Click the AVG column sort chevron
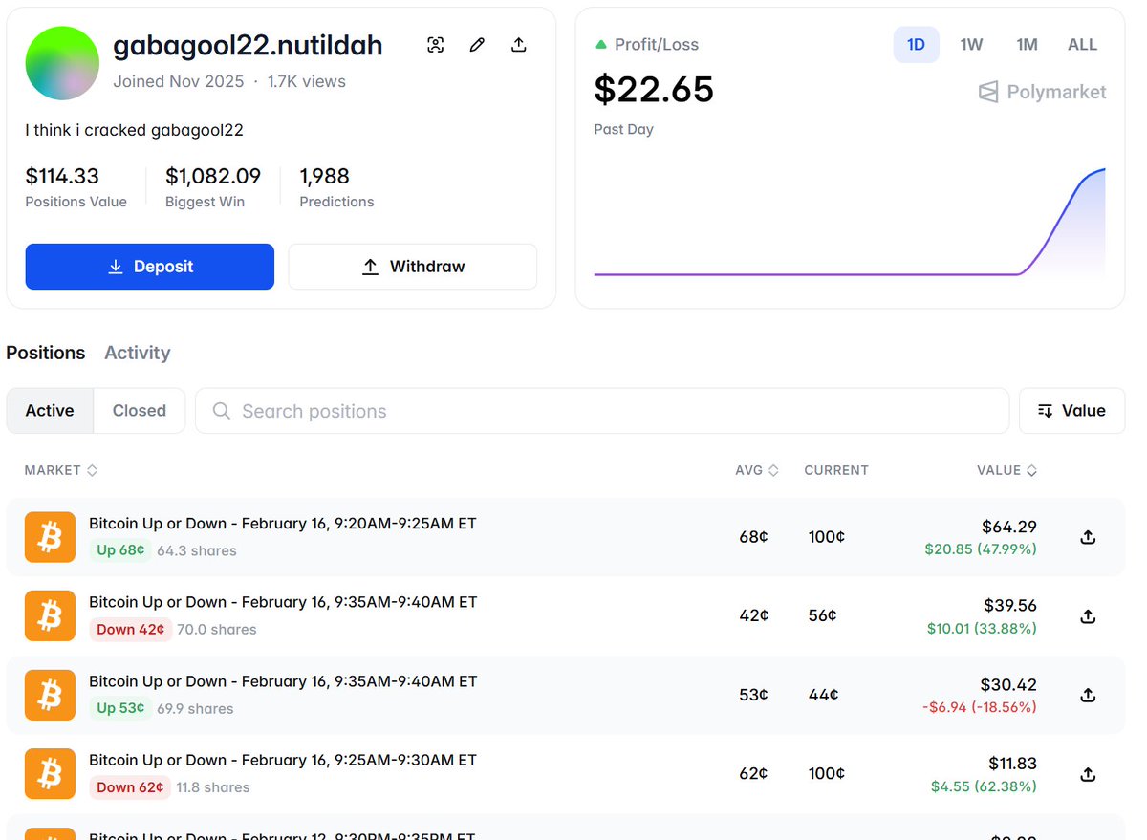 775,470
